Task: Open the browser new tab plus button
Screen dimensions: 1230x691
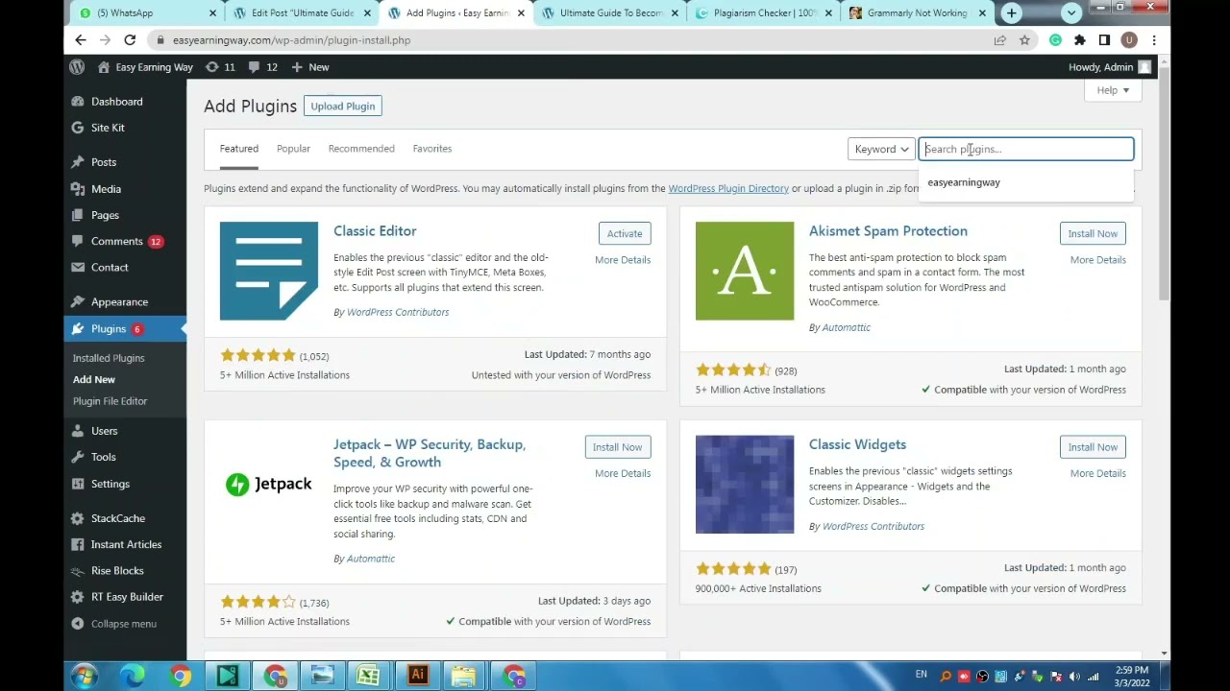Action: pos(1011,13)
